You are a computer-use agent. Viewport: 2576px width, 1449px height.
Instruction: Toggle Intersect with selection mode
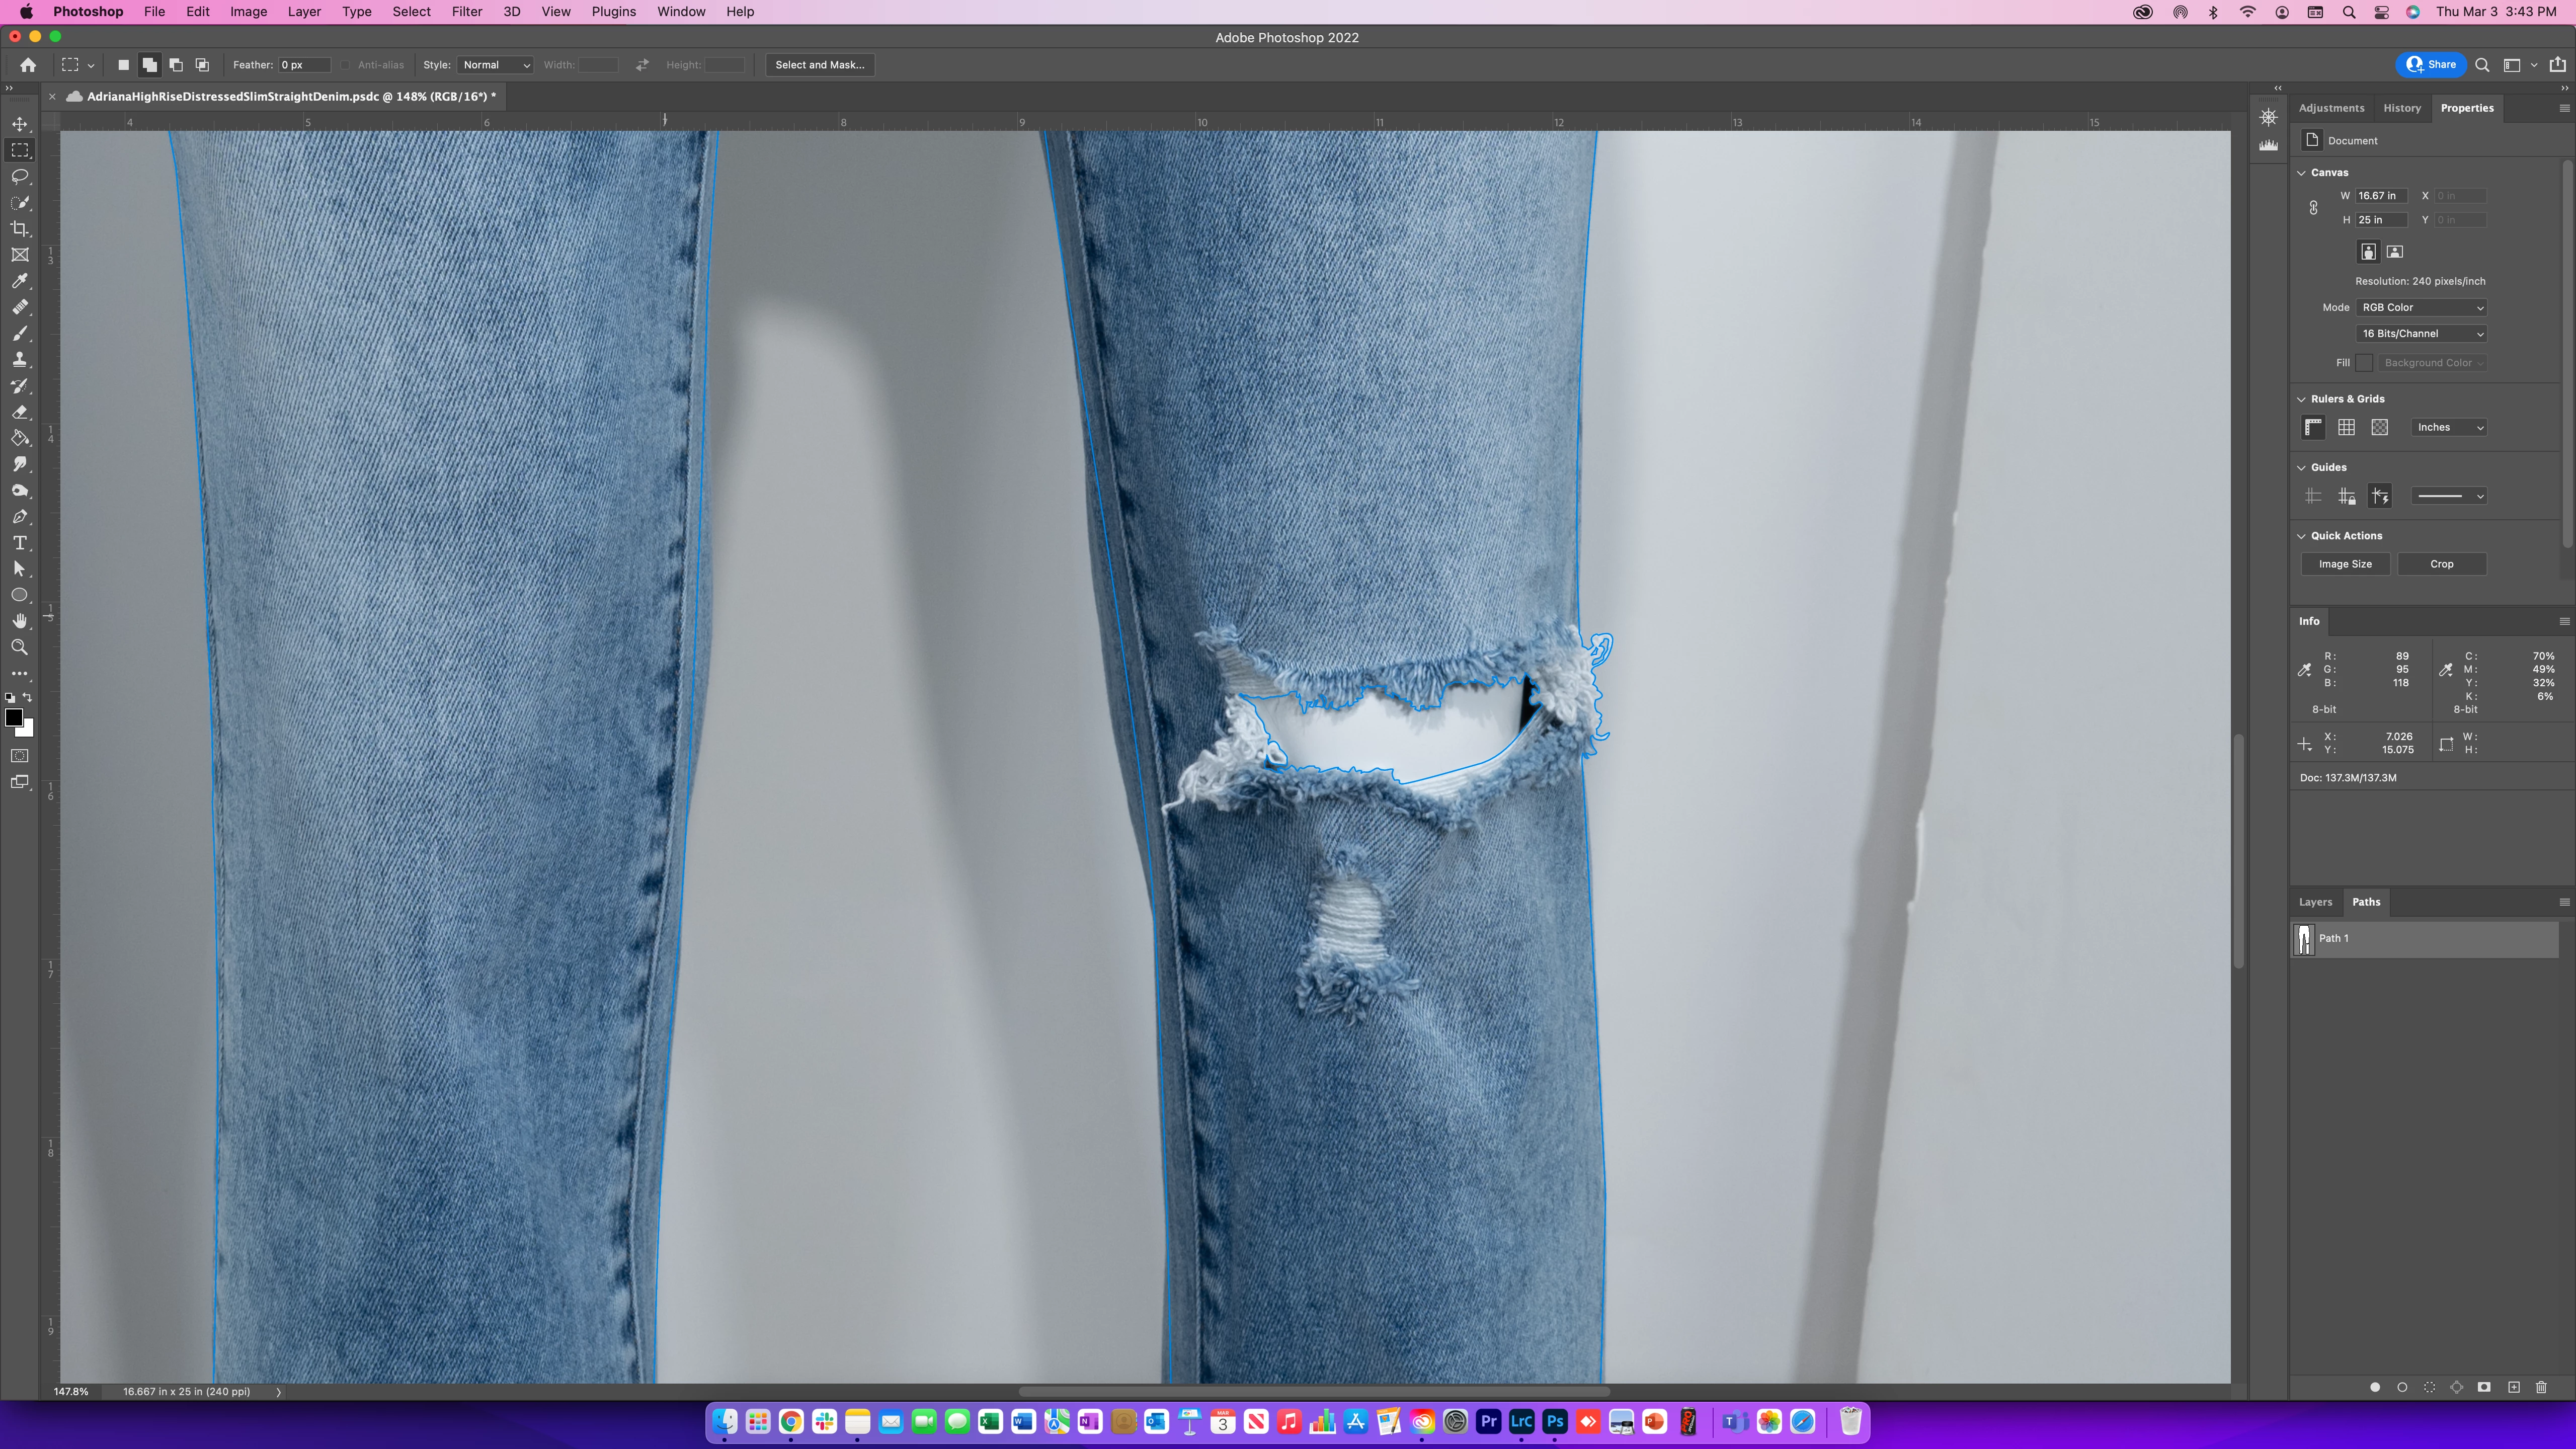(x=202, y=65)
